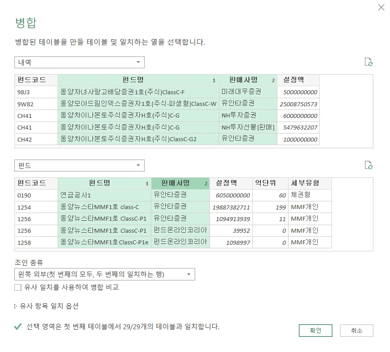Select 펀드코드 column header in bottom table
Screen dimensions: 390x352
click(31, 183)
